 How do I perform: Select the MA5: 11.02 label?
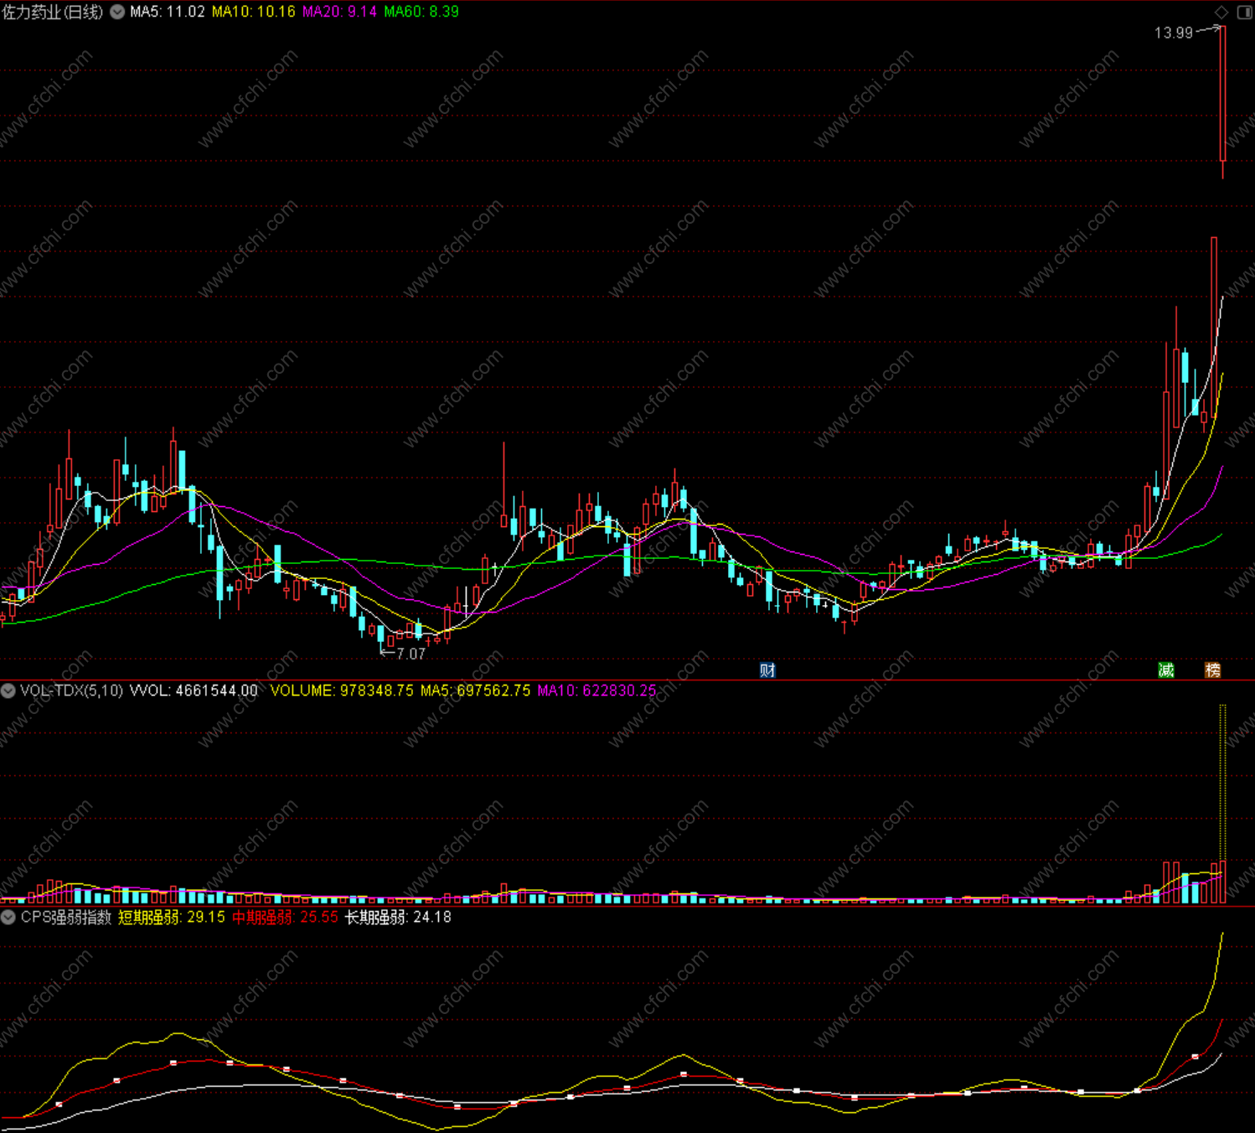[x=168, y=12]
